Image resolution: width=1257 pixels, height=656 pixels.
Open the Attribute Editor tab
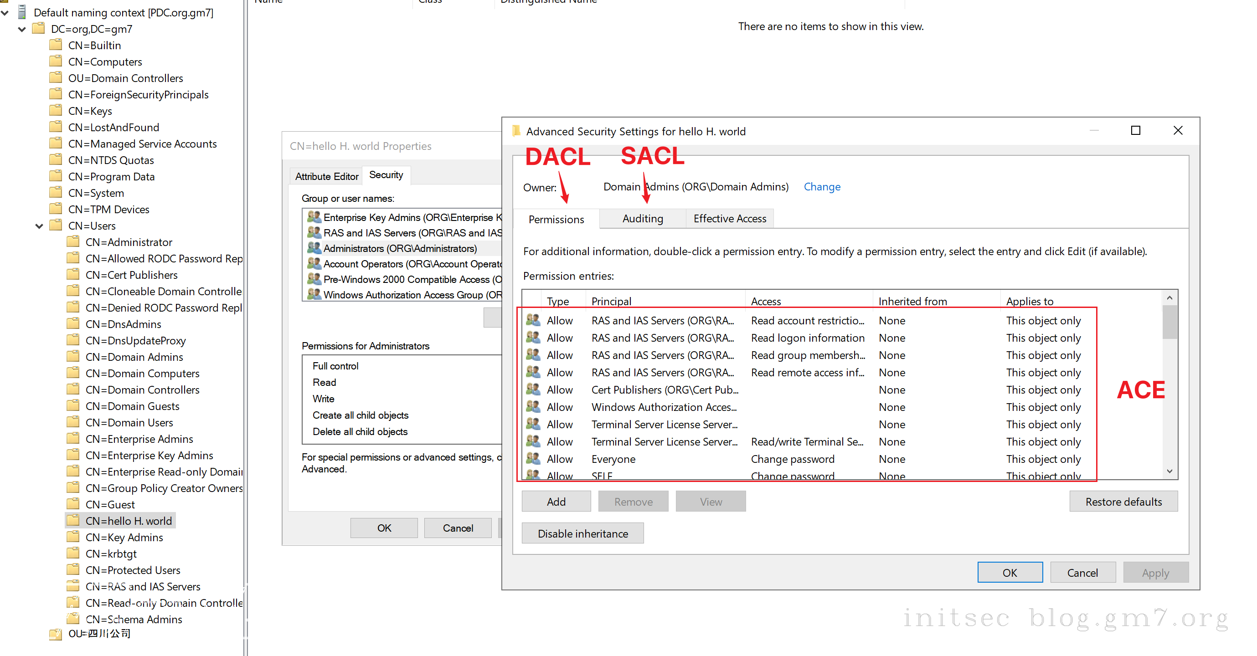coord(326,176)
